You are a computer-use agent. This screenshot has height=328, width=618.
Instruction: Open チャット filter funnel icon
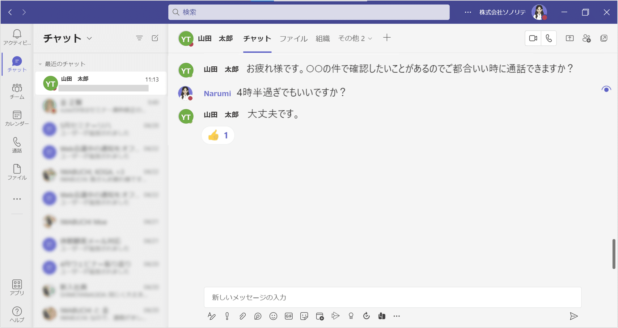pos(140,38)
